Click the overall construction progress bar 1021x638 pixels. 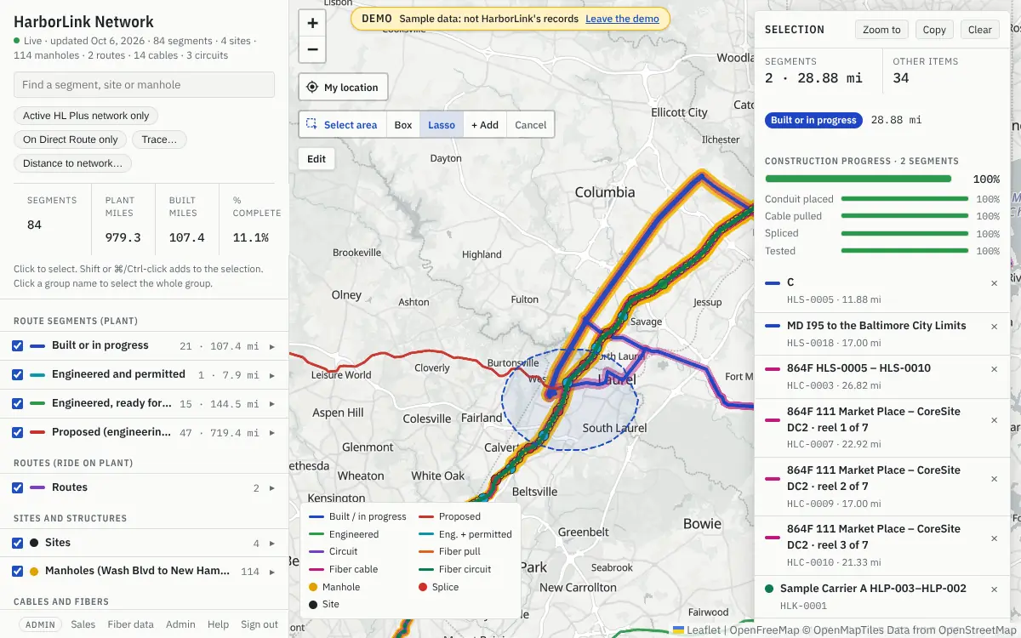pos(858,179)
